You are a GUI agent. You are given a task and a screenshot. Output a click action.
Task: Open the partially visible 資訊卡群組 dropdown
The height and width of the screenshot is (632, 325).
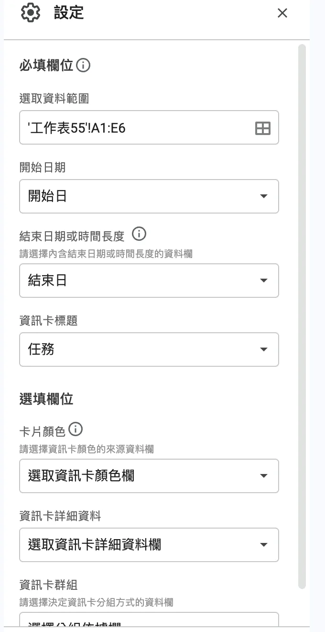[x=149, y=620]
